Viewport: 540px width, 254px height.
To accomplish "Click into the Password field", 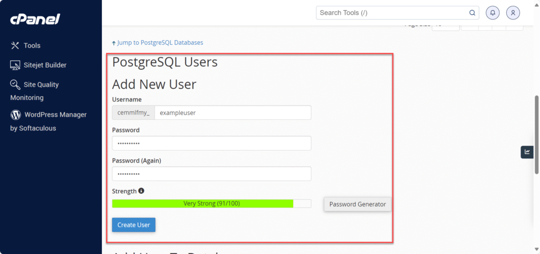I will pos(211,143).
